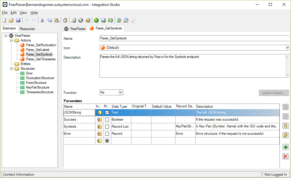Select the Parse_GetTimeseries action
Viewport: 291px width, 178px height.
pyautogui.click(x=41, y=59)
